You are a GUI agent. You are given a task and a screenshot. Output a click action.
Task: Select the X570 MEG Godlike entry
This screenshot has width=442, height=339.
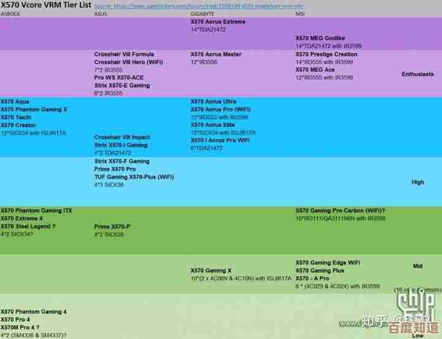(x=321, y=37)
